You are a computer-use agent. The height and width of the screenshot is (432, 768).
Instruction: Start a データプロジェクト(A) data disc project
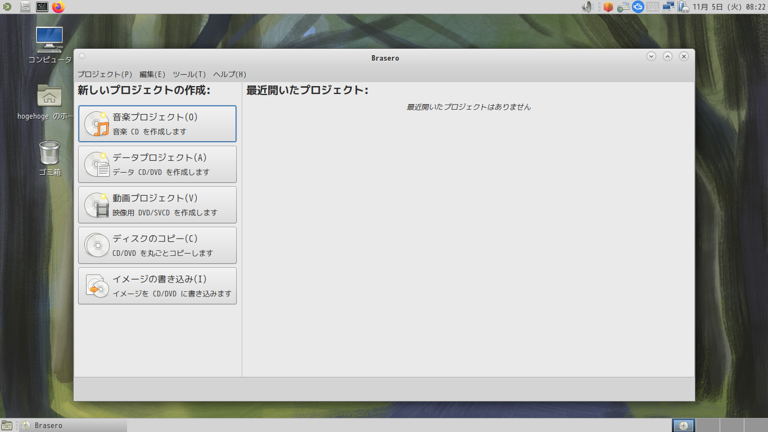pos(157,164)
